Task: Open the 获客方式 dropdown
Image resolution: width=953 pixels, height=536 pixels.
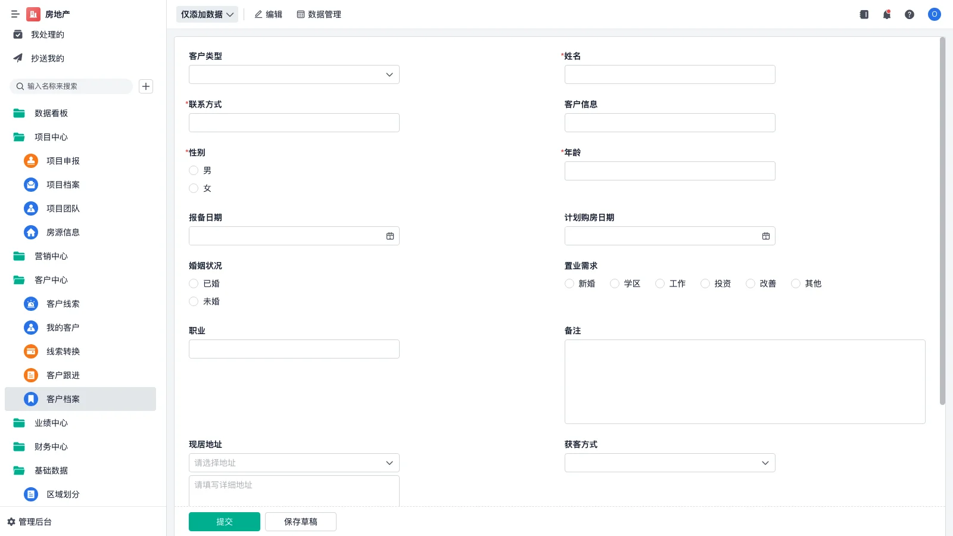Action: [x=669, y=462]
